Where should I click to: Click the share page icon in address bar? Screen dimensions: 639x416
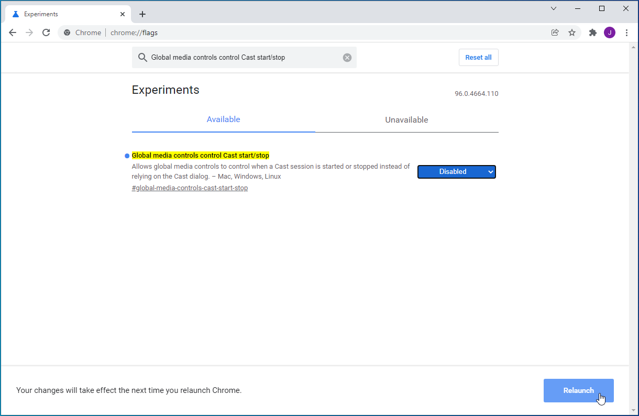(555, 32)
